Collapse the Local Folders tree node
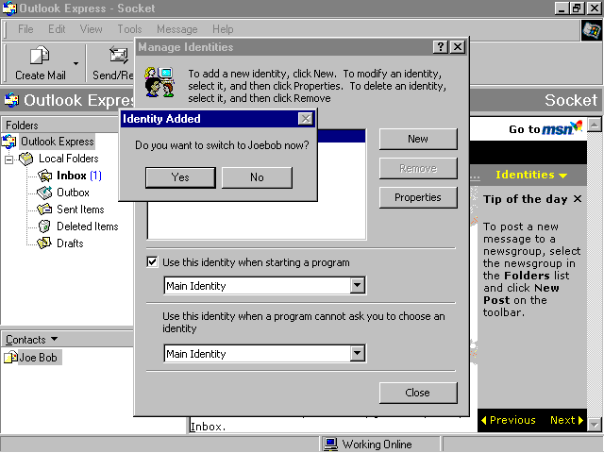The width and height of the screenshot is (604, 453). point(8,159)
